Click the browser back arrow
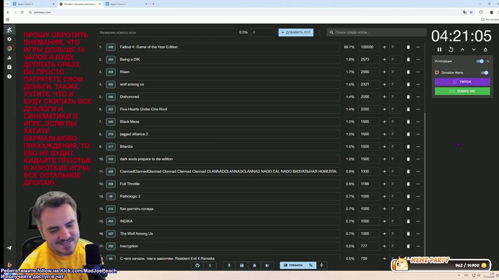The height and width of the screenshot is (280, 499). click(x=8, y=12)
